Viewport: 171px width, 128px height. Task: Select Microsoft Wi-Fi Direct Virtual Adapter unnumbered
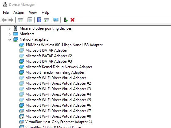pos(56,78)
